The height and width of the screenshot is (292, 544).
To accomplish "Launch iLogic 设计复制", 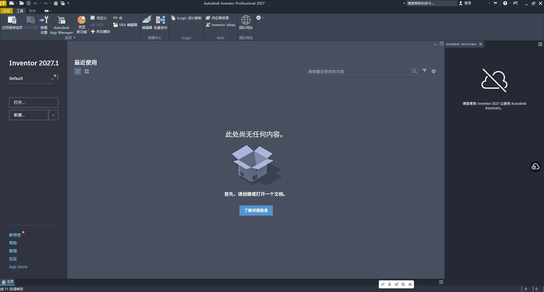I will [x=186, y=18].
